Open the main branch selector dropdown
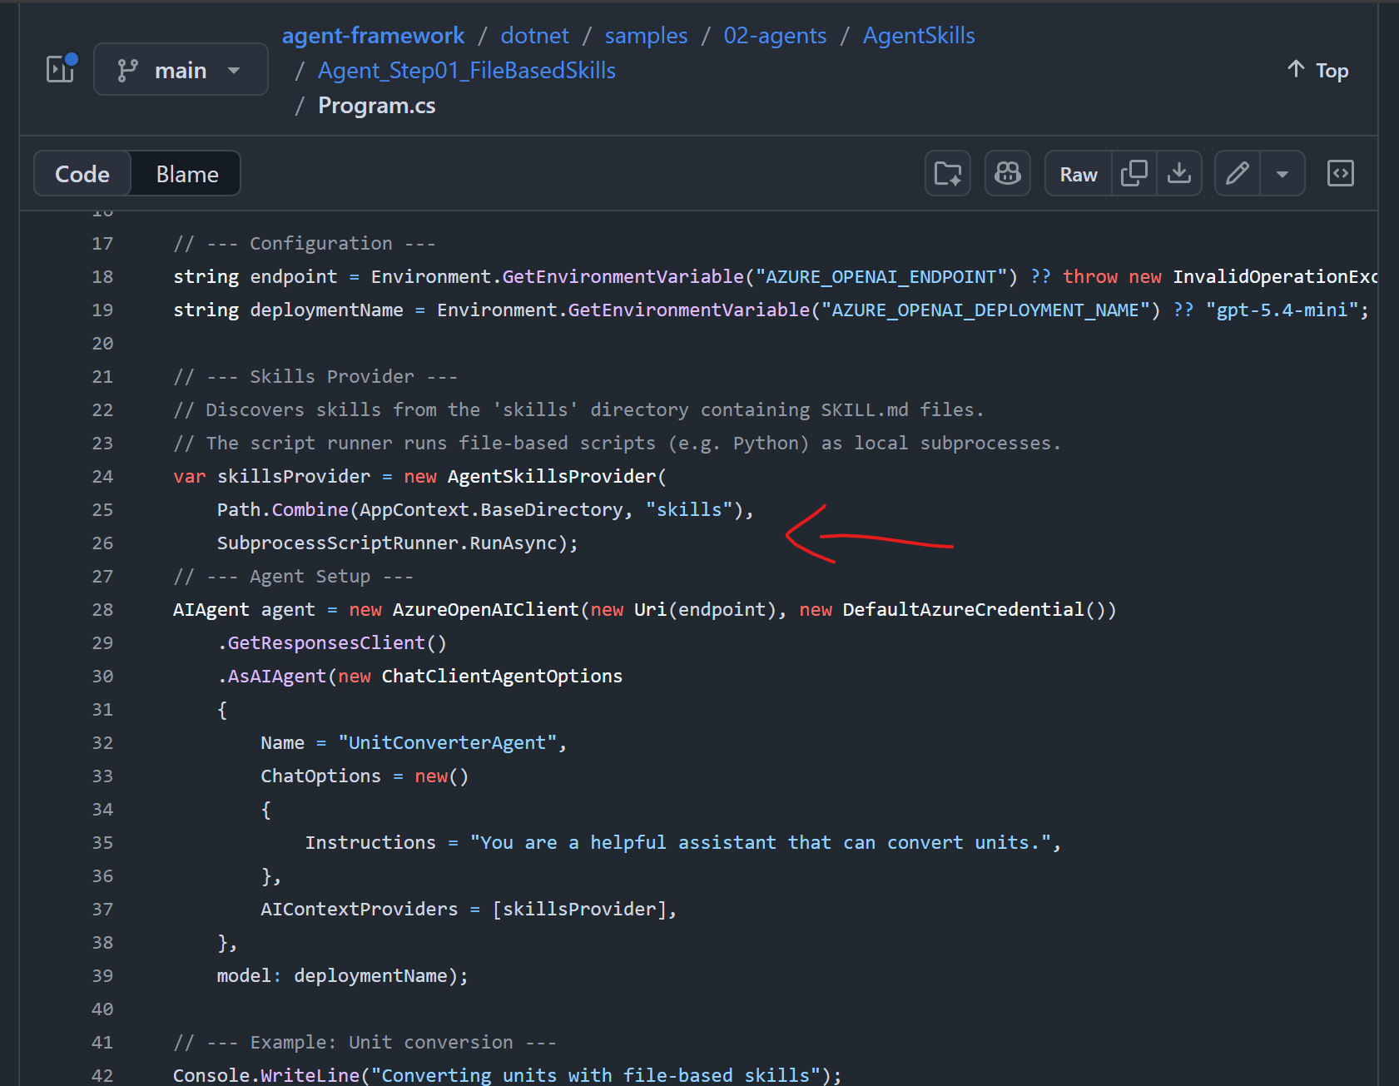The height and width of the screenshot is (1086, 1399). point(181,69)
